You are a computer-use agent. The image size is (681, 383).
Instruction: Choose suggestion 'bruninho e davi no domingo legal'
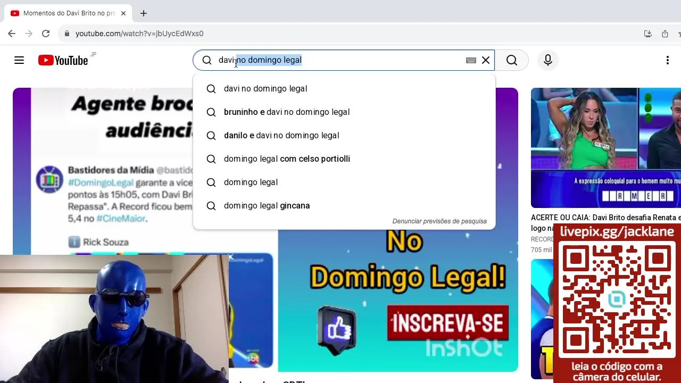[344, 112]
